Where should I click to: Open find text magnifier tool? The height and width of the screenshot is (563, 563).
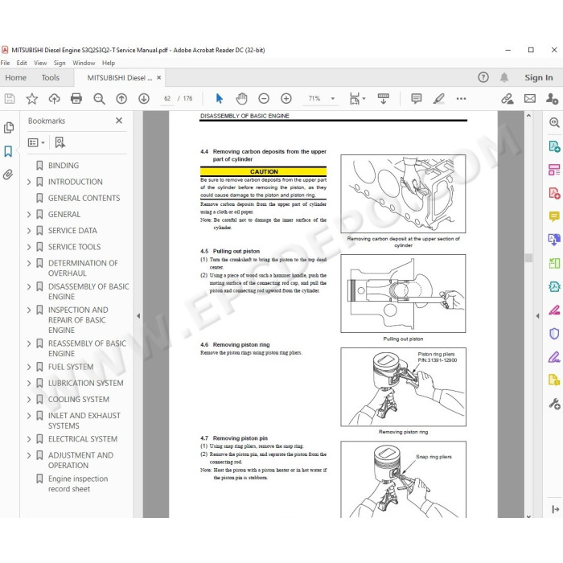[99, 98]
